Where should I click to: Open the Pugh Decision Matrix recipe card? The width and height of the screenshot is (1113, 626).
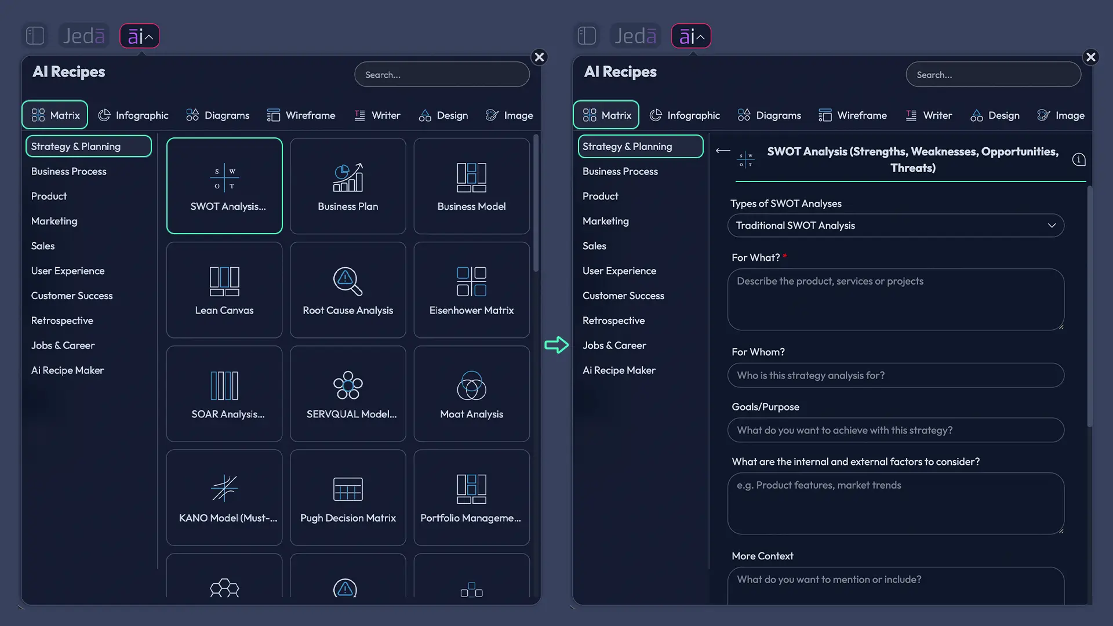[348, 497]
